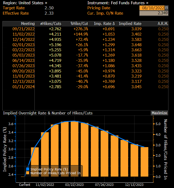
Task: Click the Target Rate label
Action: [x=14, y=8]
